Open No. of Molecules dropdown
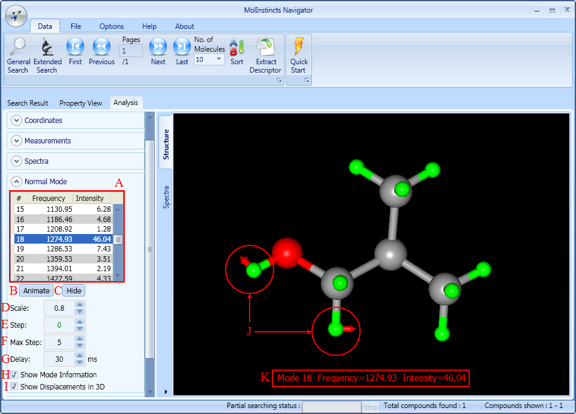The width and height of the screenshot is (576, 414). 219,59
